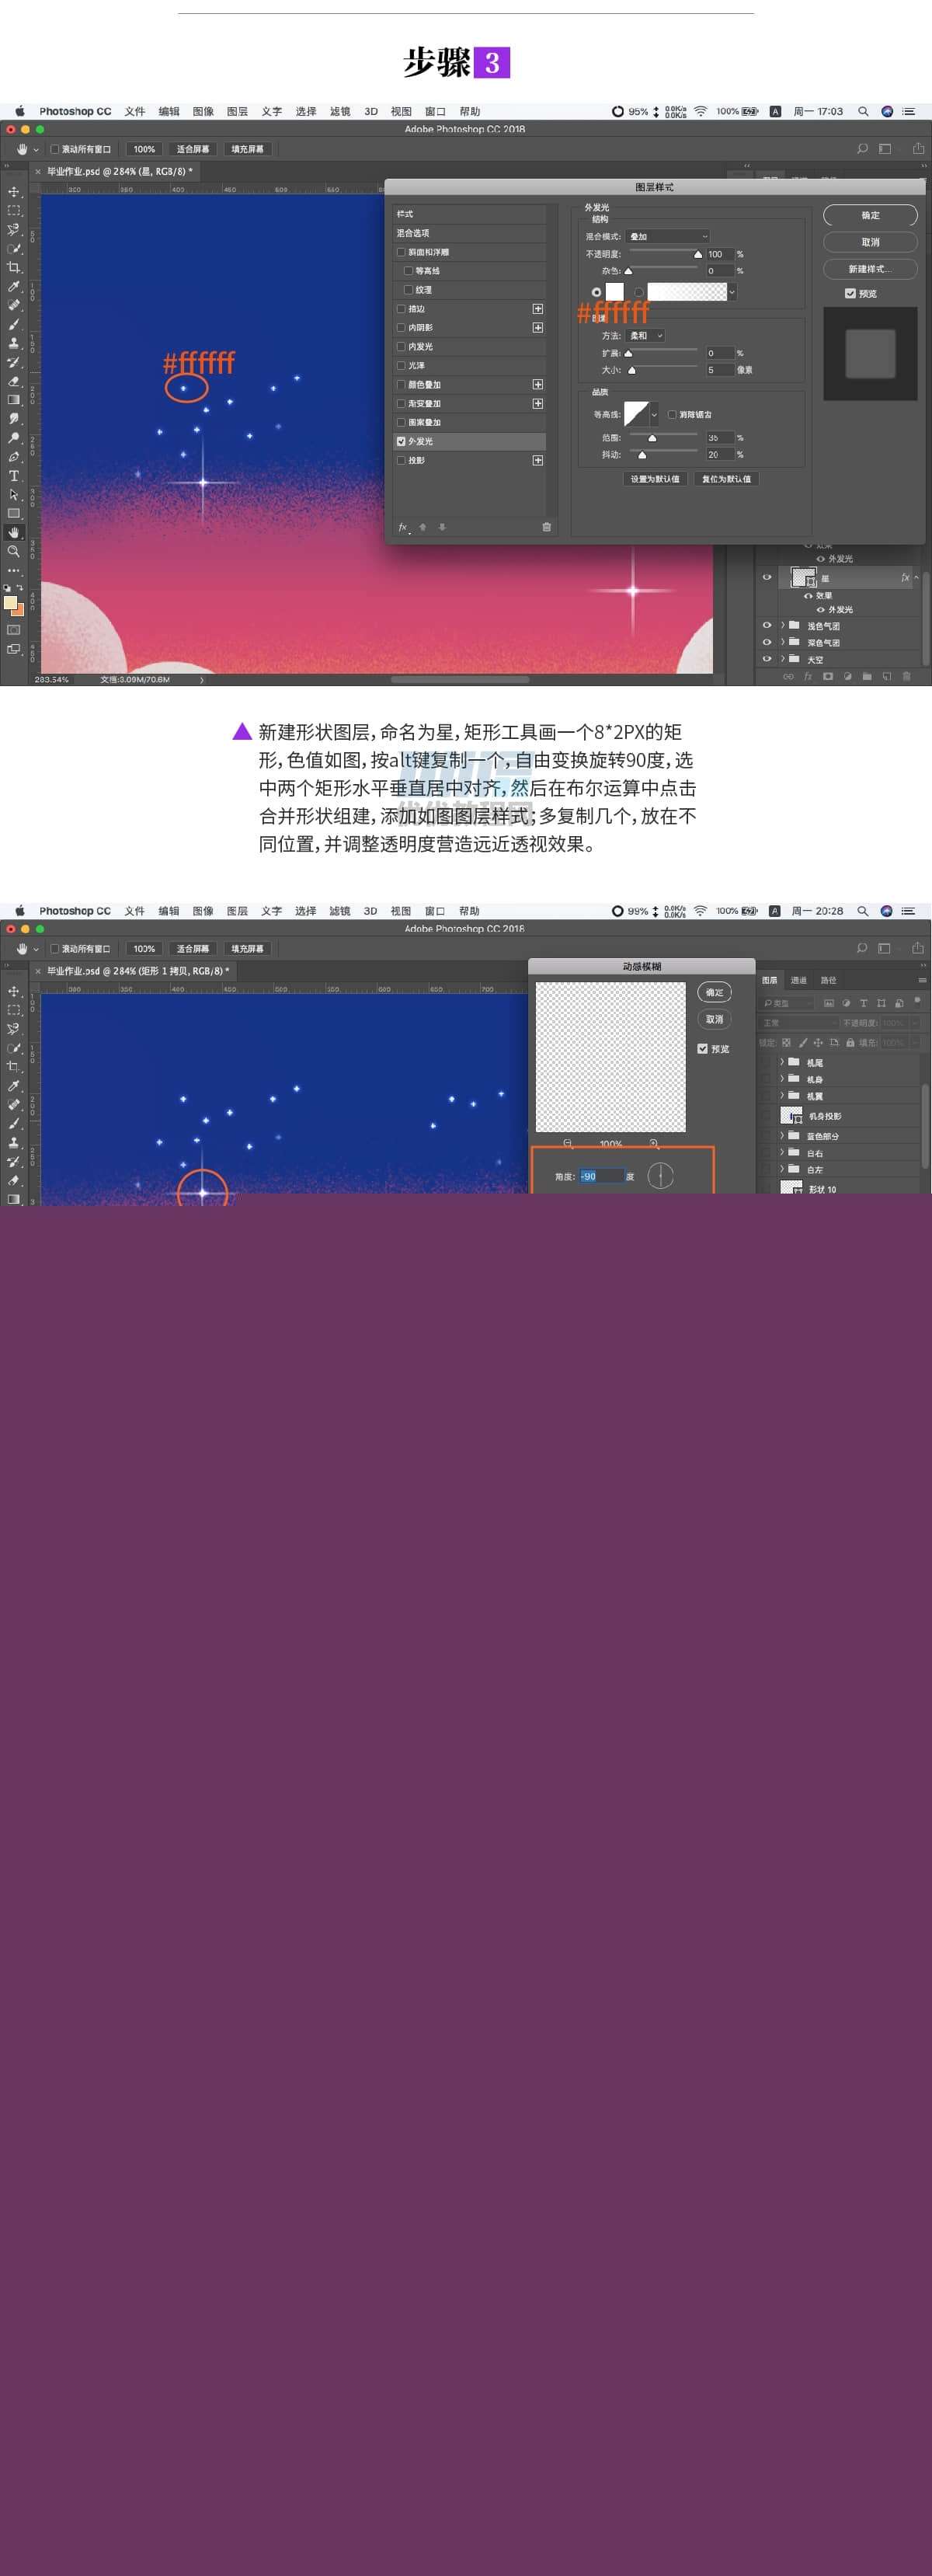Zoom in the Motion Blur preview
932x2576 pixels.
pos(654,1143)
